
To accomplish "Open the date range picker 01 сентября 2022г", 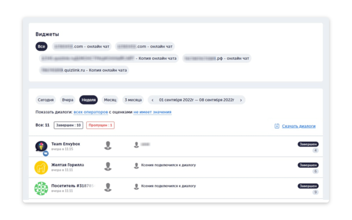I will click(x=196, y=100).
